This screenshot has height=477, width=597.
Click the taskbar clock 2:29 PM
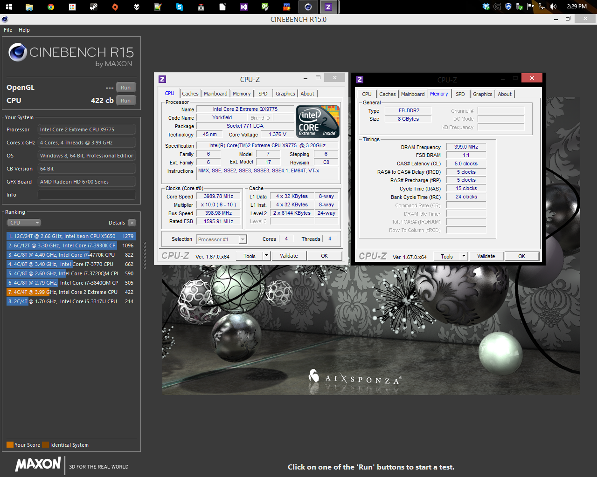[x=577, y=7]
